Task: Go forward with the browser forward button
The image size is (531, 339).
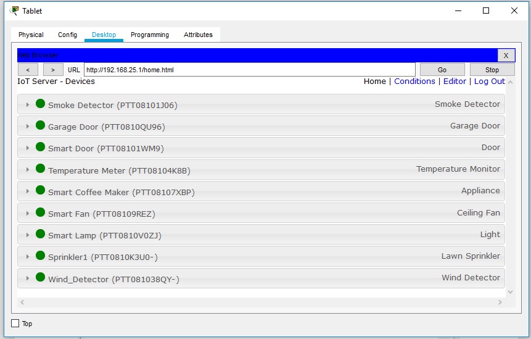Action: click(53, 70)
